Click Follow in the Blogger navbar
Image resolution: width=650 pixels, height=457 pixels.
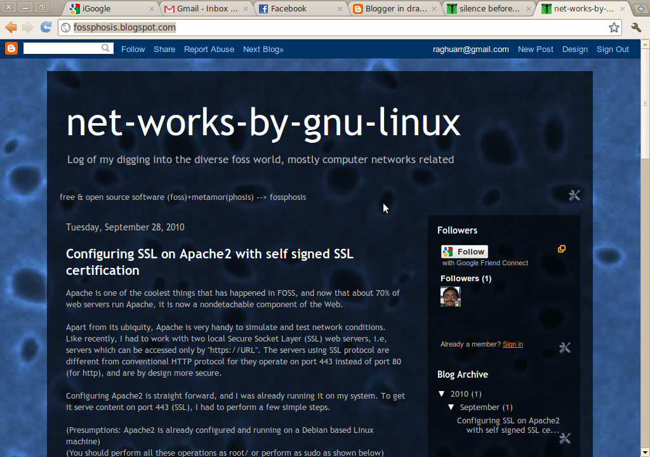tap(133, 50)
